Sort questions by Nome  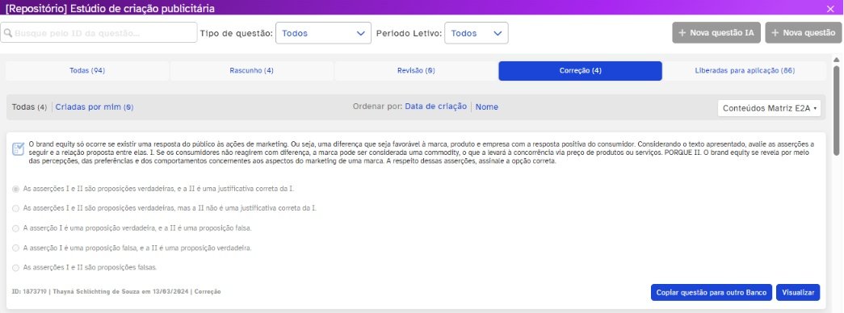click(x=486, y=107)
